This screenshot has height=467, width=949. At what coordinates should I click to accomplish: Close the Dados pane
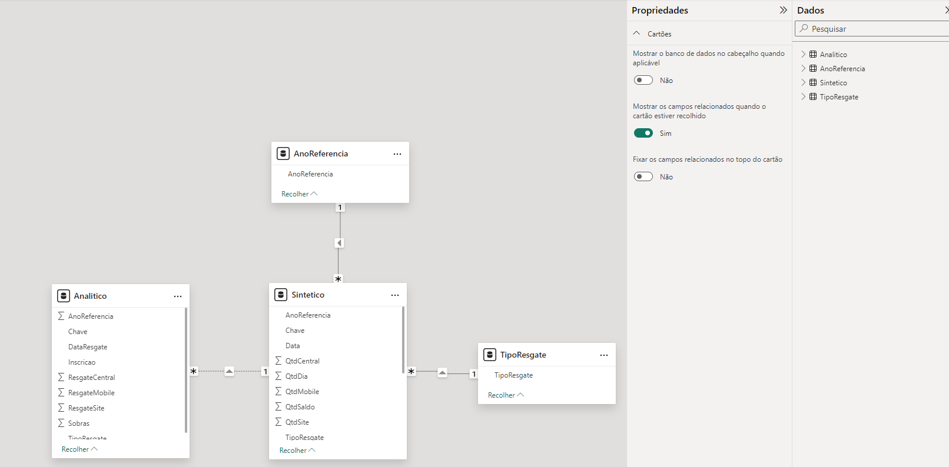947,10
